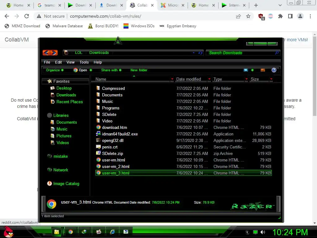The image size is (317, 238).
Task: Click the LOL breadcrumb in address bar
Action: coord(78,53)
